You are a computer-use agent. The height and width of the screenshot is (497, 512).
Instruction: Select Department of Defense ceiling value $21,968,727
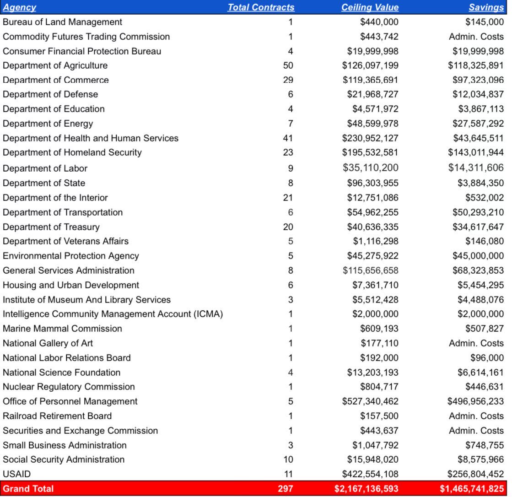click(x=372, y=94)
